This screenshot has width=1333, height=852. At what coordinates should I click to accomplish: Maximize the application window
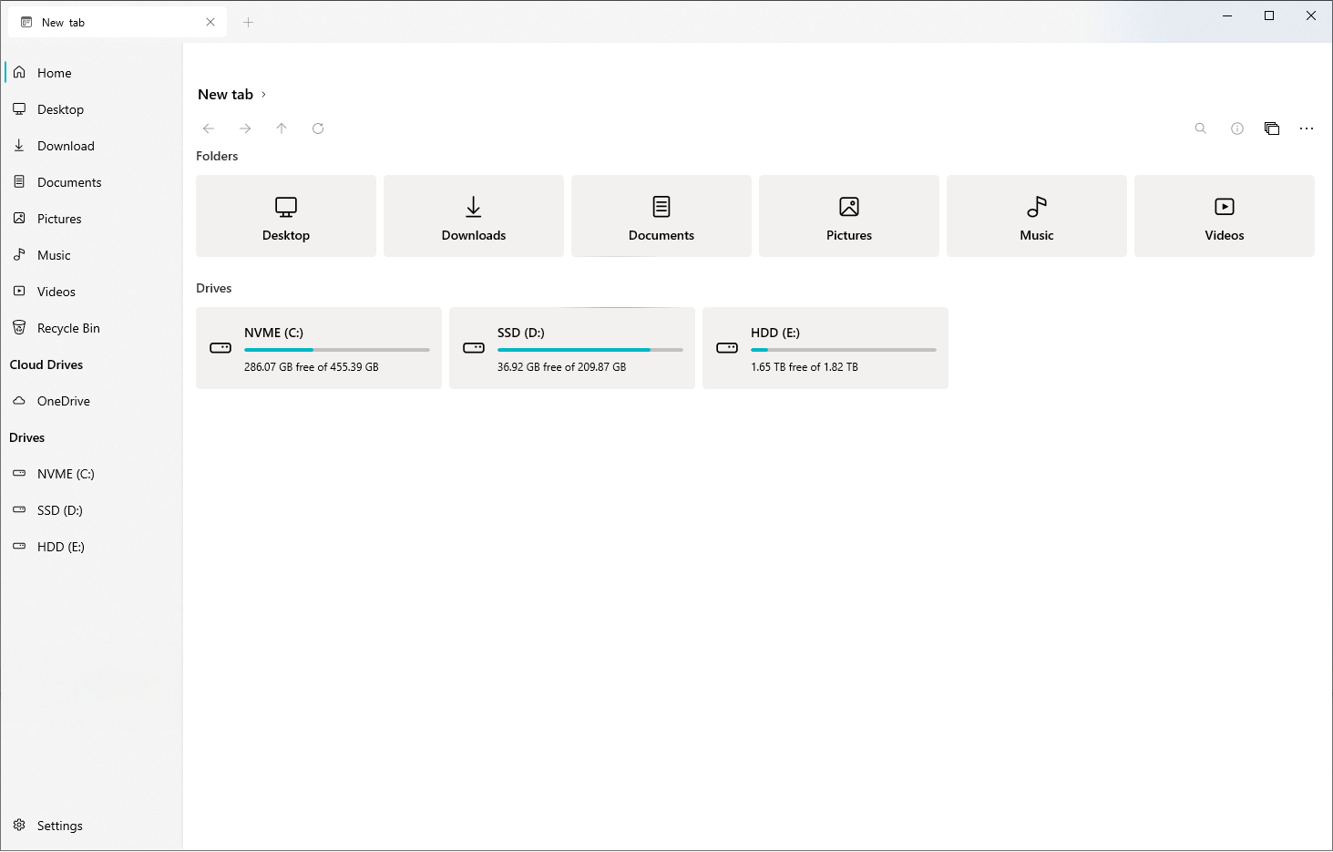(1269, 15)
